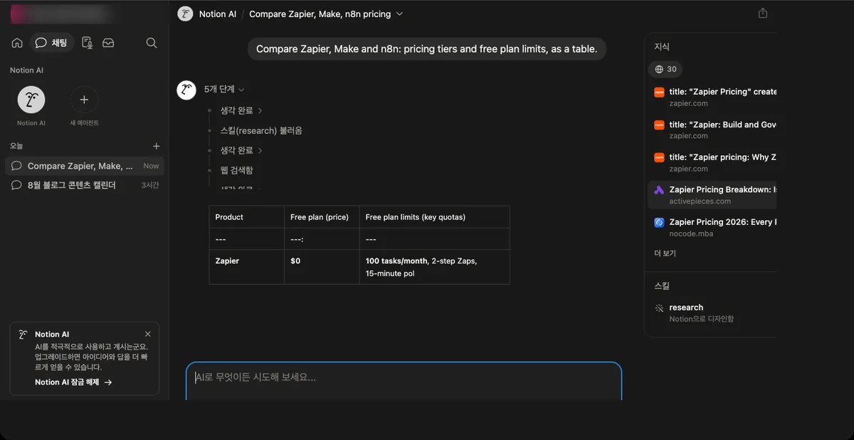Select the 채팅 chat tab

52,43
